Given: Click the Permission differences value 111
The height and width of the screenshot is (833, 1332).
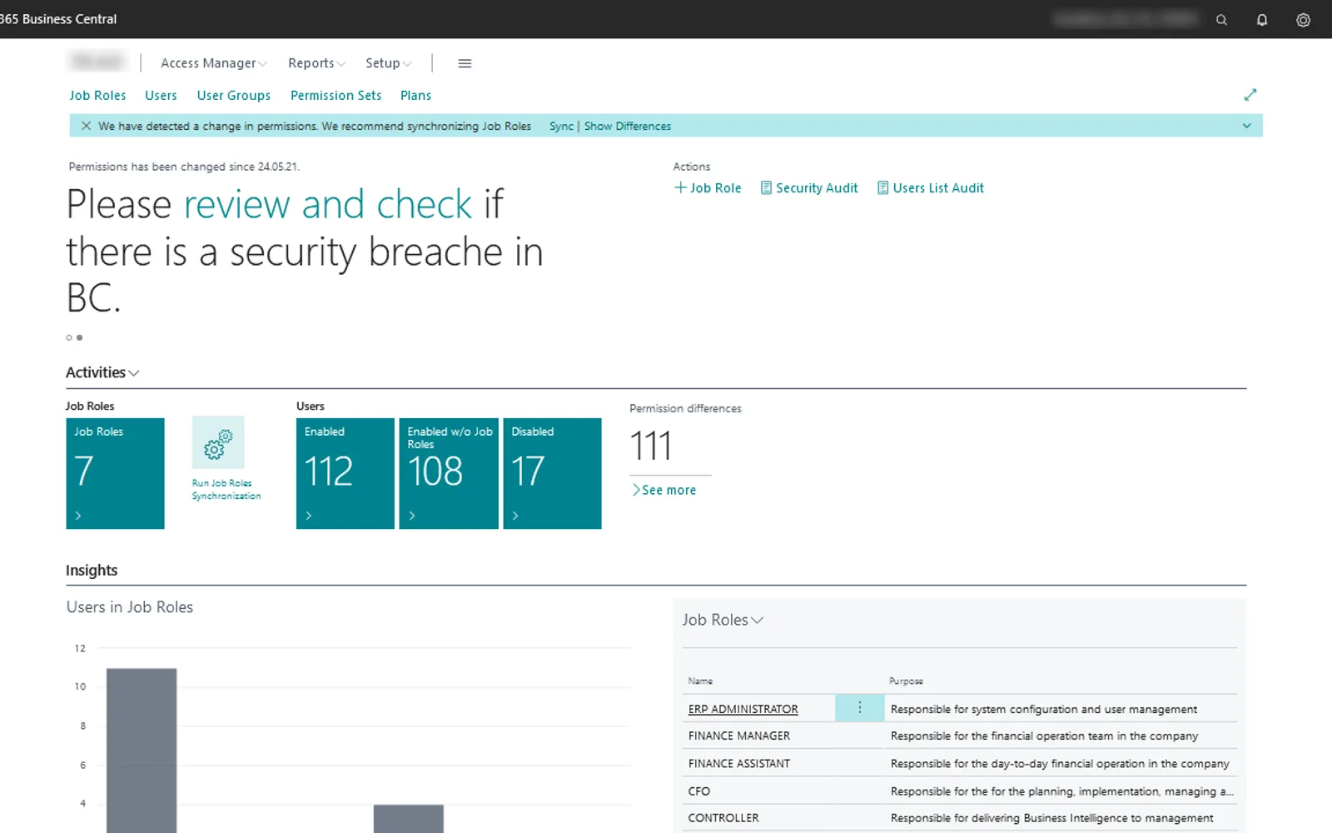Looking at the screenshot, I should coord(651,446).
